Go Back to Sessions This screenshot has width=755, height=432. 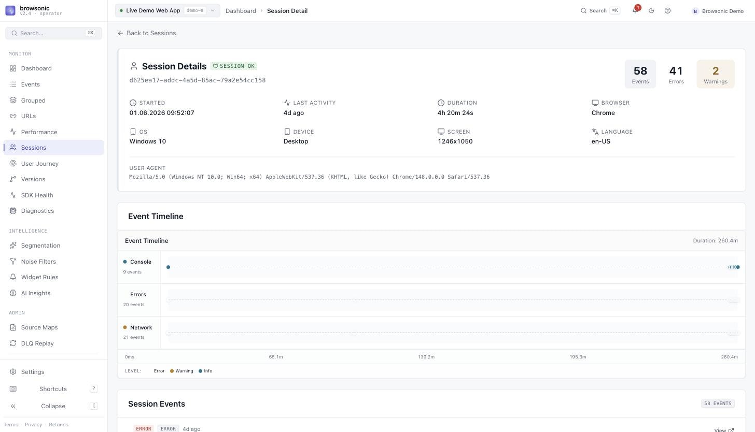tap(147, 33)
